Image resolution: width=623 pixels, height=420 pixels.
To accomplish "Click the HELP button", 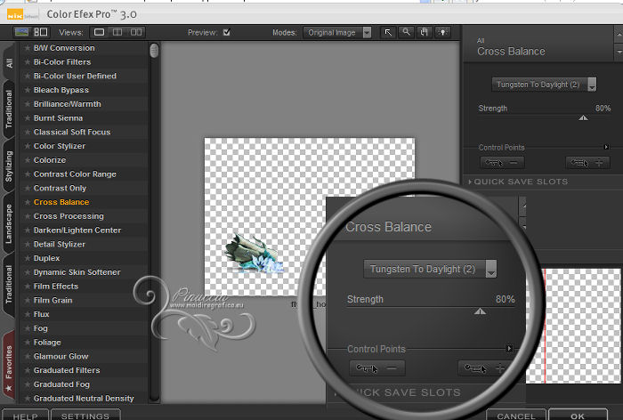I will click(x=26, y=416).
